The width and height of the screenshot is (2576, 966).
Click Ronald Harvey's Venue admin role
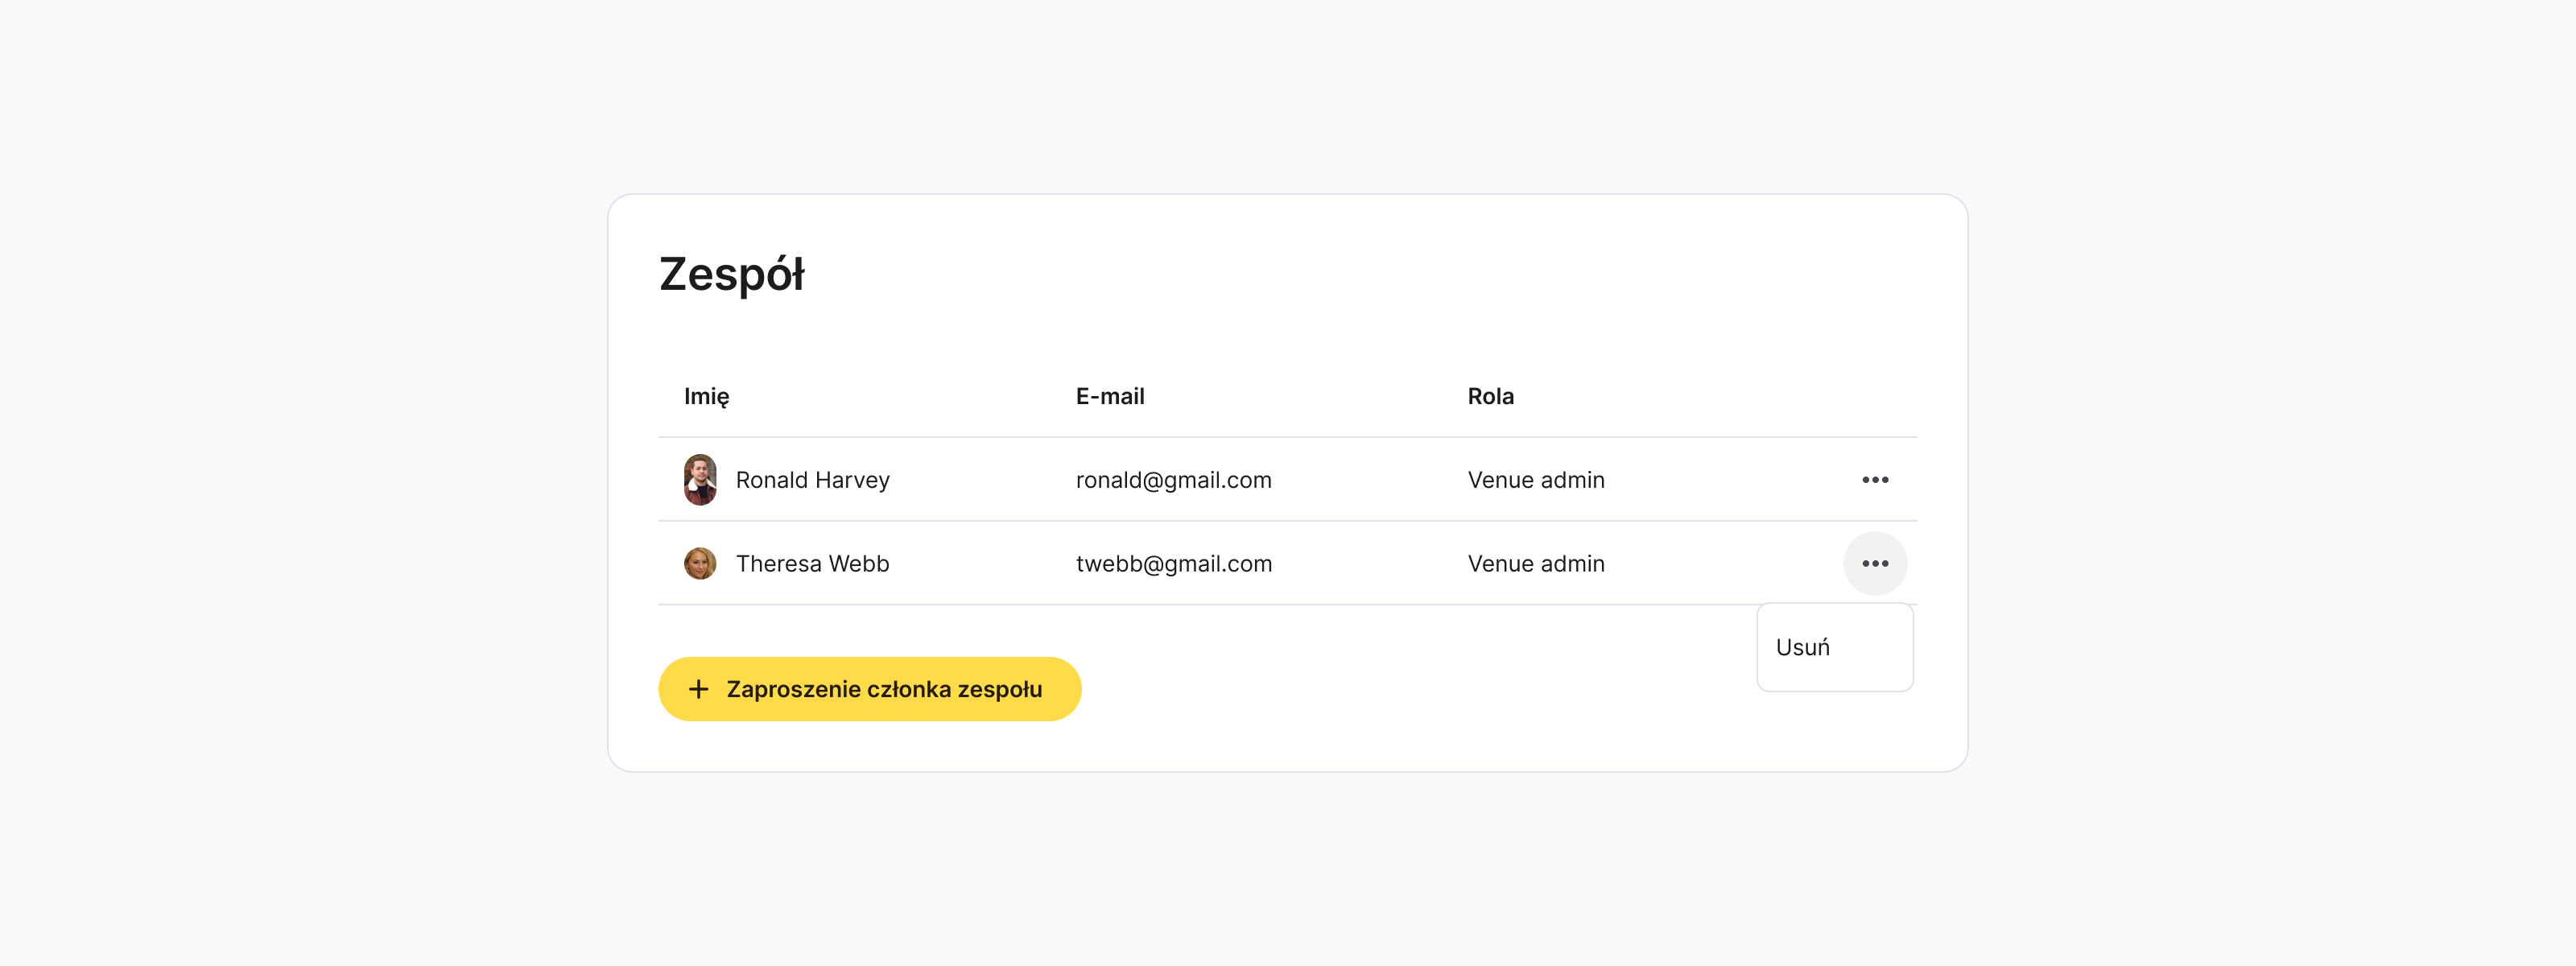(x=1535, y=480)
